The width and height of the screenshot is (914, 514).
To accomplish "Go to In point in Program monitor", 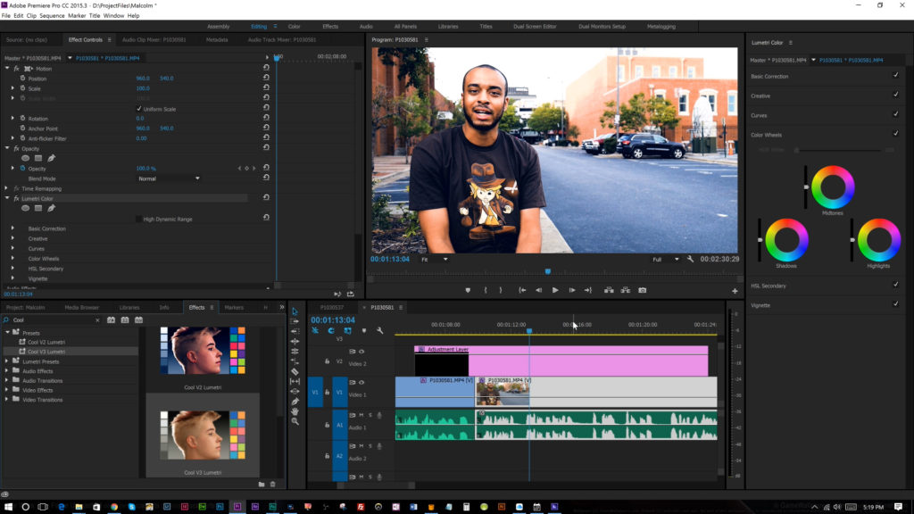I will coord(522,290).
